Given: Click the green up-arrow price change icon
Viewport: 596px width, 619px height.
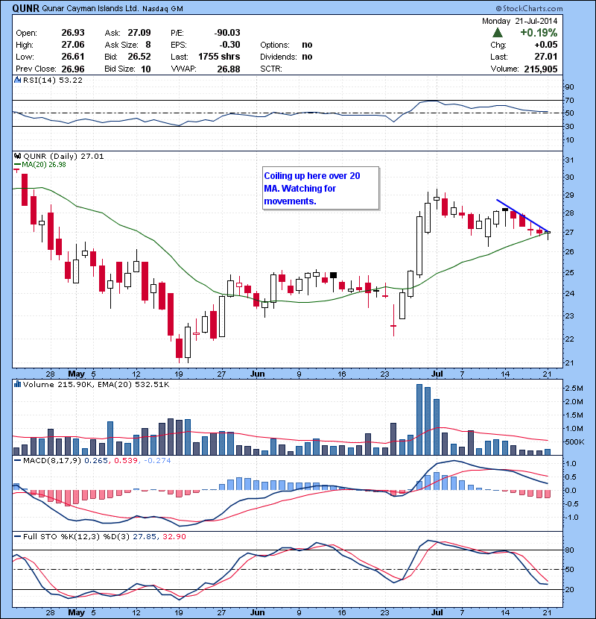Looking at the screenshot, I should point(497,33).
